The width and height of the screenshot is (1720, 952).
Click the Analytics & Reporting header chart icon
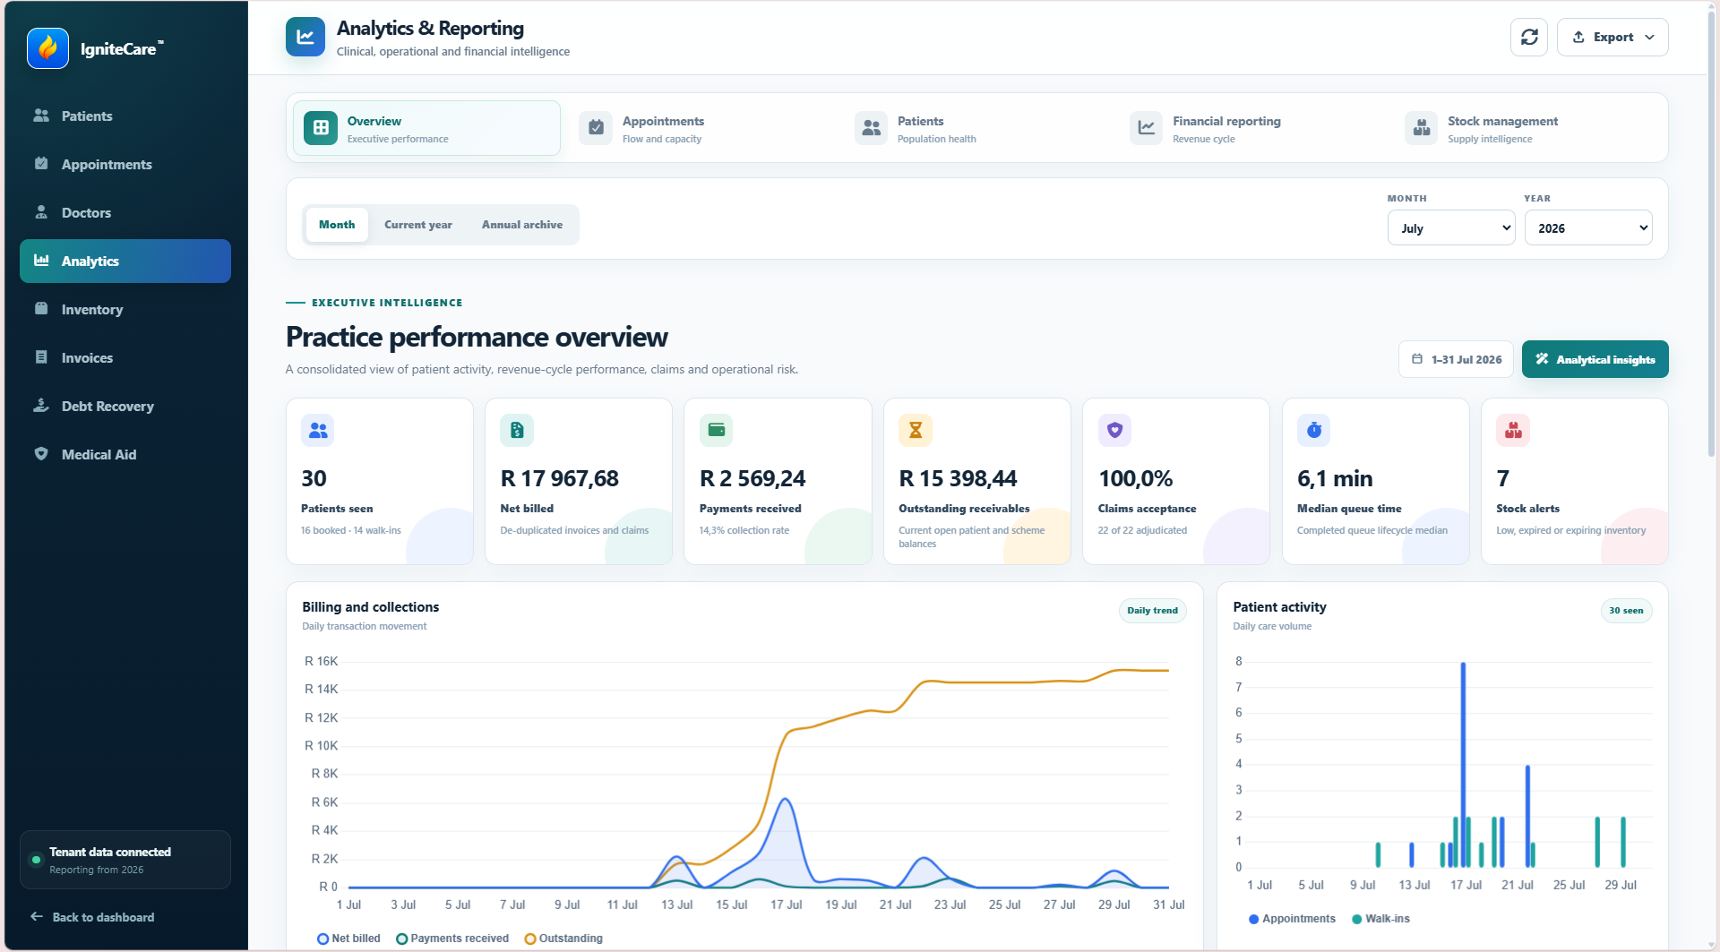pyautogui.click(x=305, y=37)
